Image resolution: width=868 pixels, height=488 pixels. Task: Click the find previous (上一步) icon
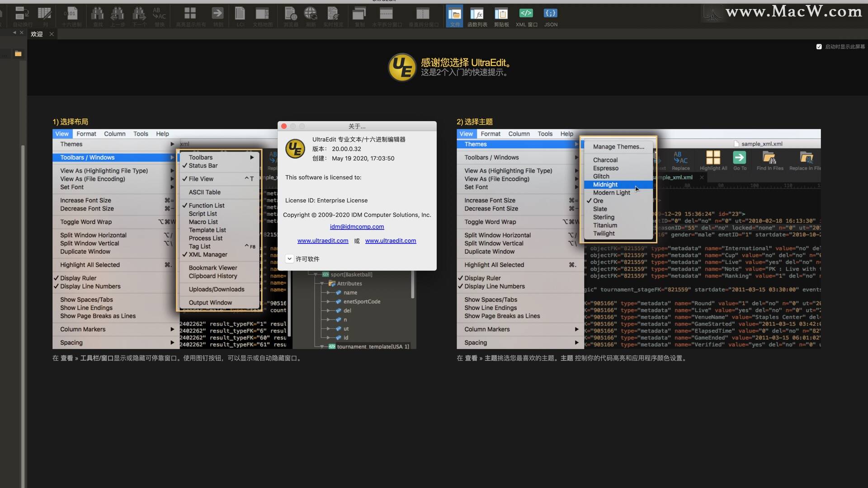click(x=118, y=17)
